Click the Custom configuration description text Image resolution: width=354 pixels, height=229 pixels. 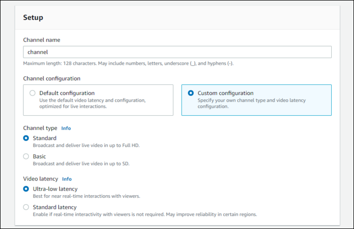[x=251, y=103]
